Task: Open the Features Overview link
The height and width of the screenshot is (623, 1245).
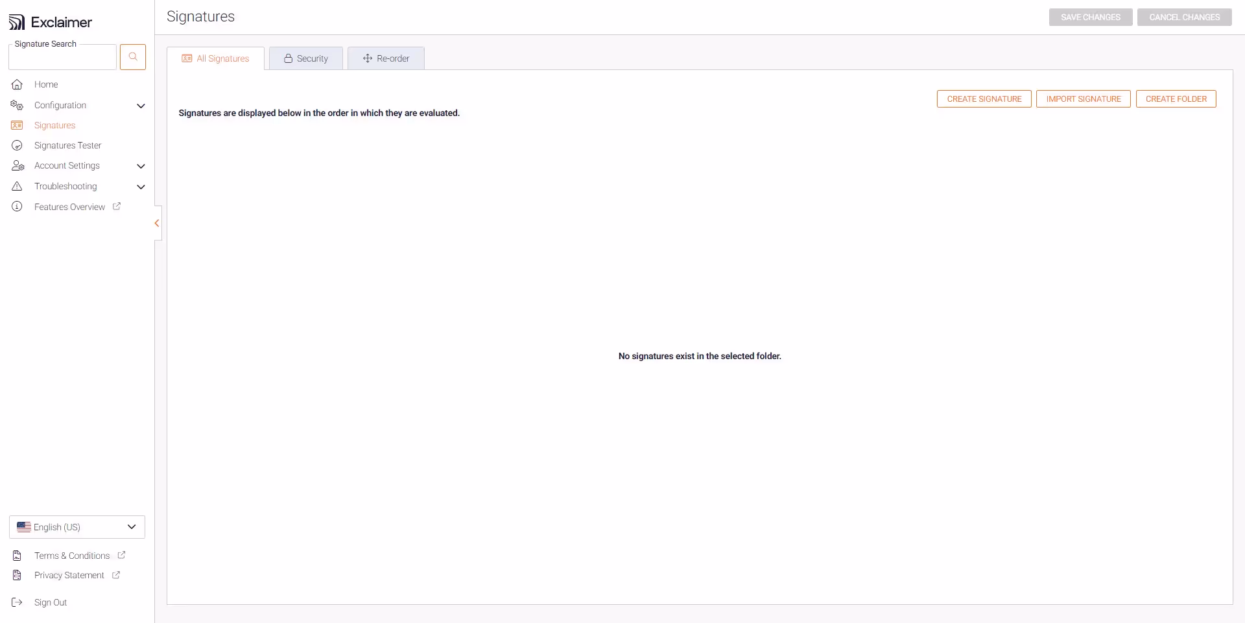Action: (69, 207)
